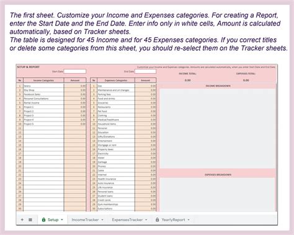Select the Mortgage or rent expense cell
Image resolution: width=294 pixels, height=235 pixels.
(x=116, y=145)
